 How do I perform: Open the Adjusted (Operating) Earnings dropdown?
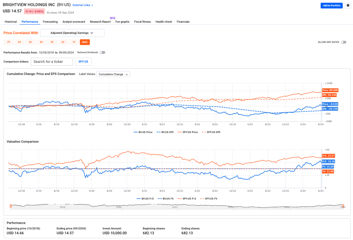click(x=72, y=33)
